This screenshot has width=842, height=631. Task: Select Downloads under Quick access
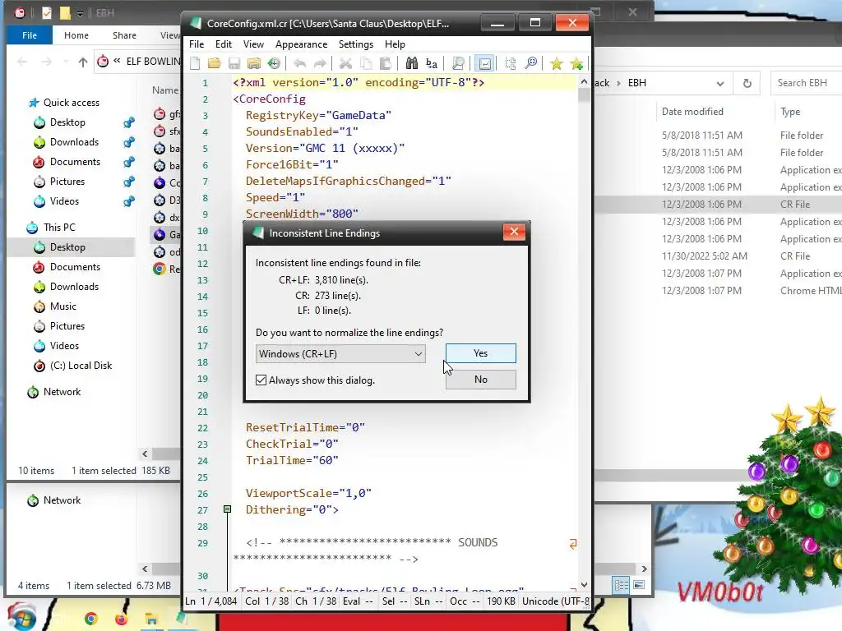tap(74, 142)
